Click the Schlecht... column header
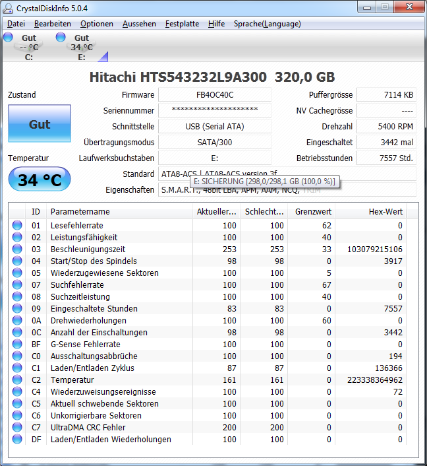 tap(264, 212)
